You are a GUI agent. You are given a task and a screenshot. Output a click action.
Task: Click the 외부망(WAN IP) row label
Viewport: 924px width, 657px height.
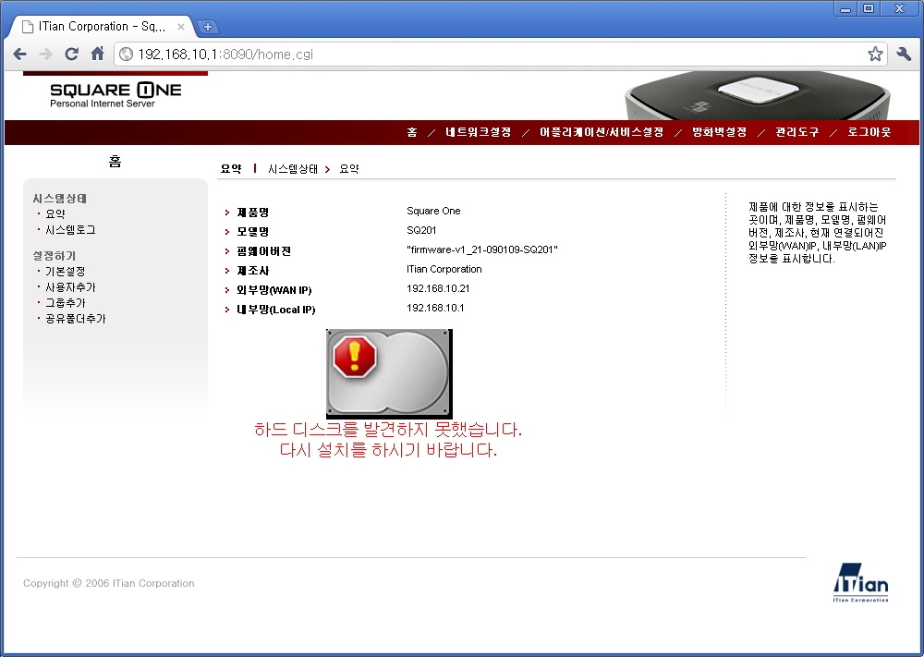[274, 290]
